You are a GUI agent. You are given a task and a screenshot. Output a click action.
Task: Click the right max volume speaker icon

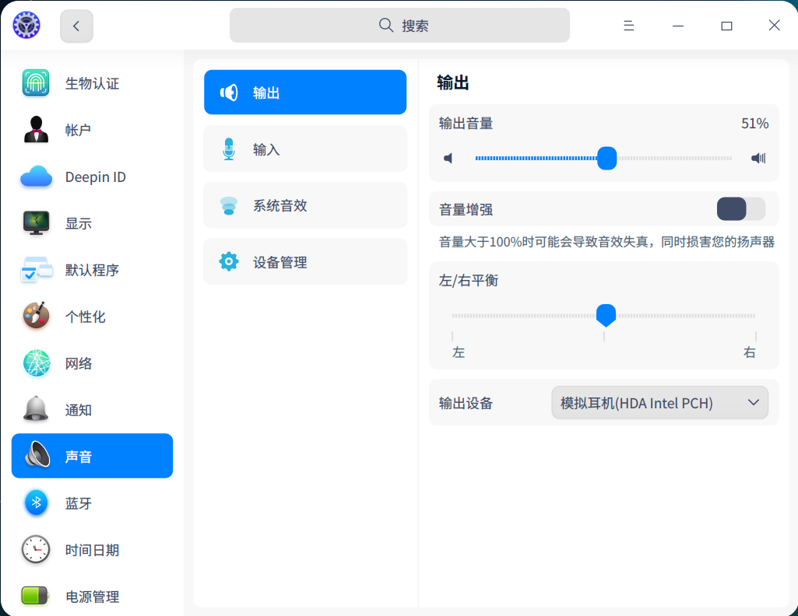(756, 158)
